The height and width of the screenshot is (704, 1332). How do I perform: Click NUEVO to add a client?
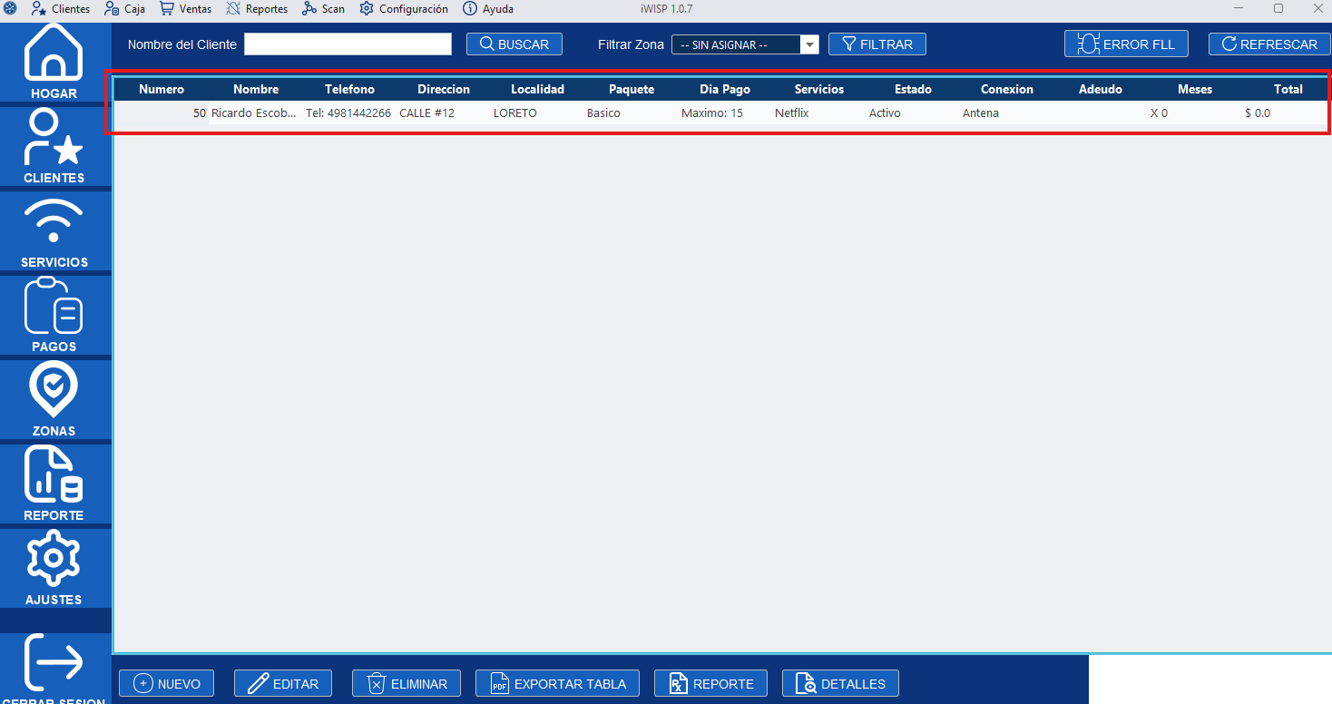tap(166, 683)
